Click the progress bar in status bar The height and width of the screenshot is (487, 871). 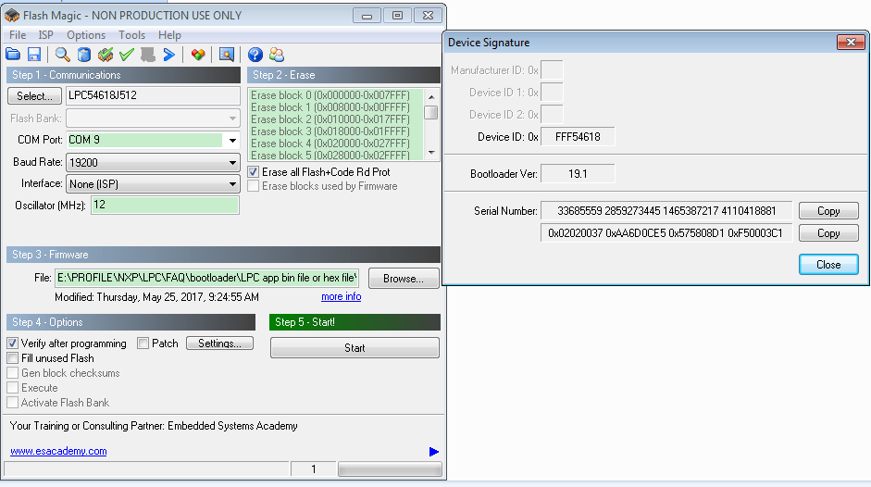click(x=390, y=469)
